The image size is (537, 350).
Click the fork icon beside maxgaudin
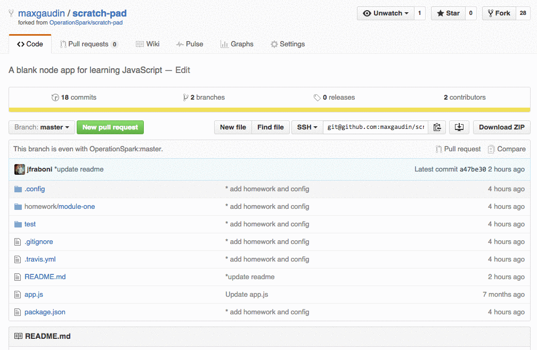[11, 13]
